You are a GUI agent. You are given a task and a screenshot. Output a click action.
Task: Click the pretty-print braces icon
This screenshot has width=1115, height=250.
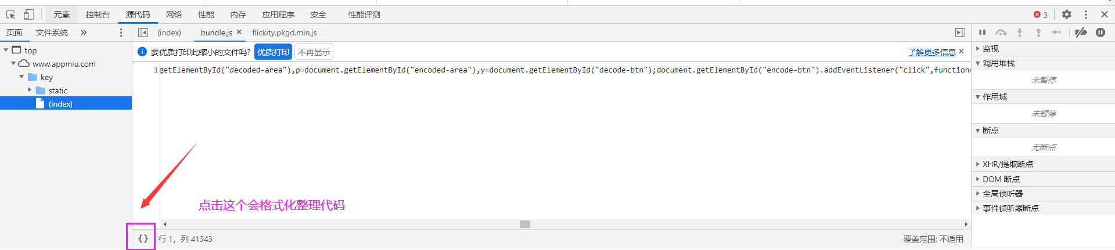click(x=143, y=238)
